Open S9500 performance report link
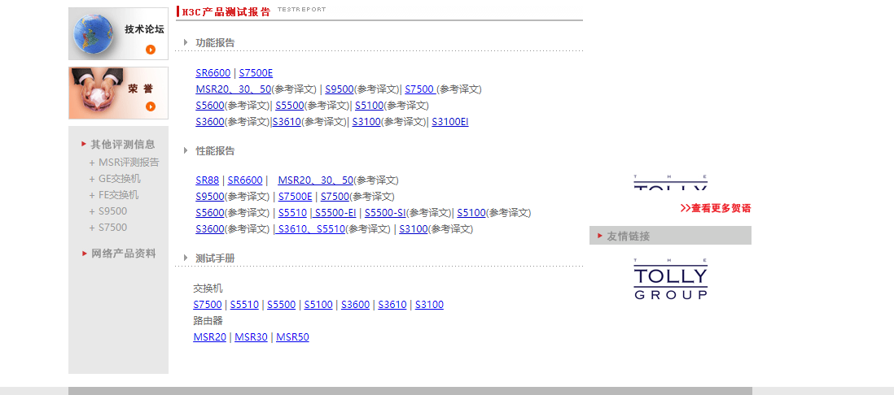Screen dimensions: 894x395 (x=210, y=197)
